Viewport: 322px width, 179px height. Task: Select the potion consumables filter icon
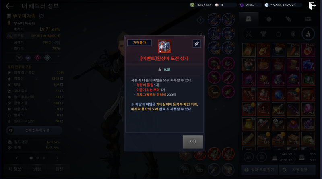point(308,34)
